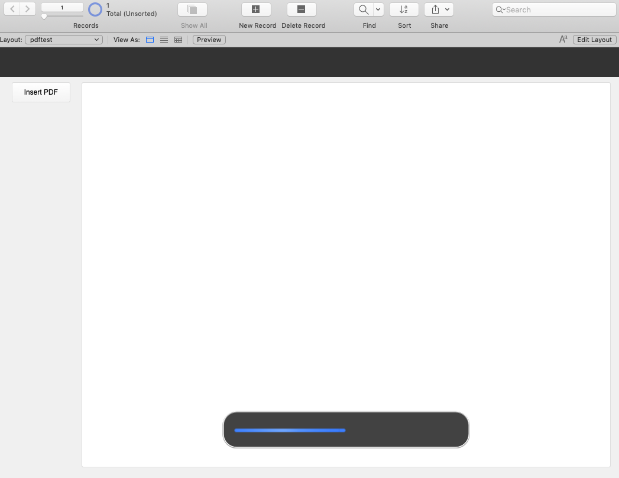Go to the previous record arrow

pyautogui.click(x=12, y=9)
